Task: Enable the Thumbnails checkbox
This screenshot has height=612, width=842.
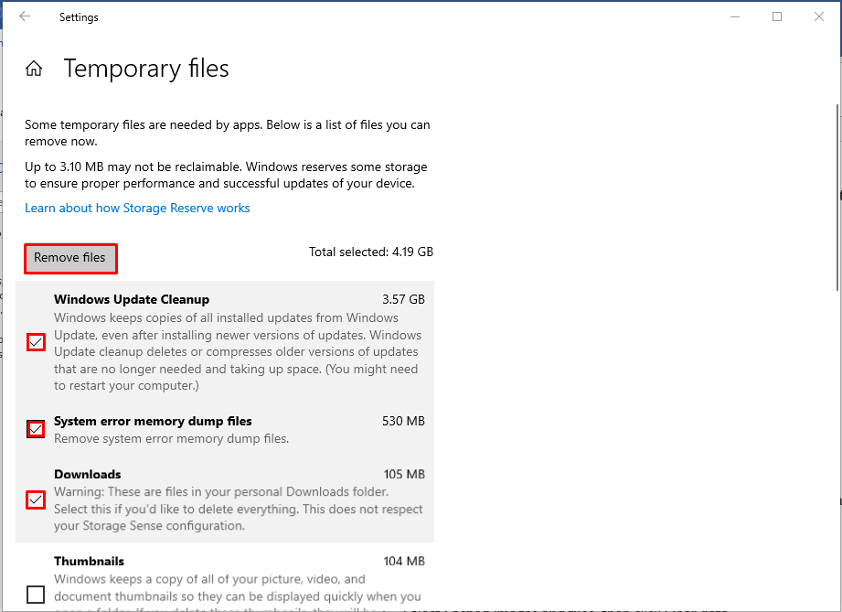Action: pyautogui.click(x=36, y=595)
